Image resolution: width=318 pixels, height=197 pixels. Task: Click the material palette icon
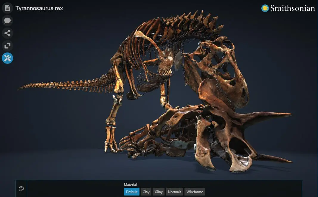[x=21, y=189]
